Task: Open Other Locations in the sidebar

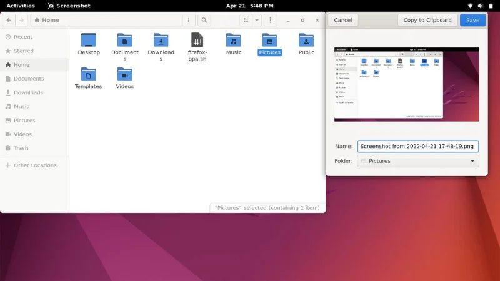Action: (x=34, y=165)
